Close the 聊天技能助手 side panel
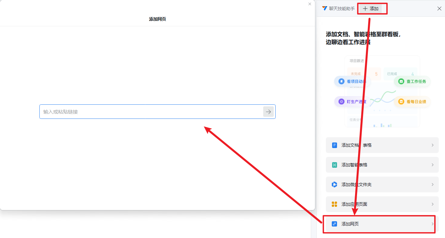Image resolution: width=445 pixels, height=238 pixels. click(439, 9)
